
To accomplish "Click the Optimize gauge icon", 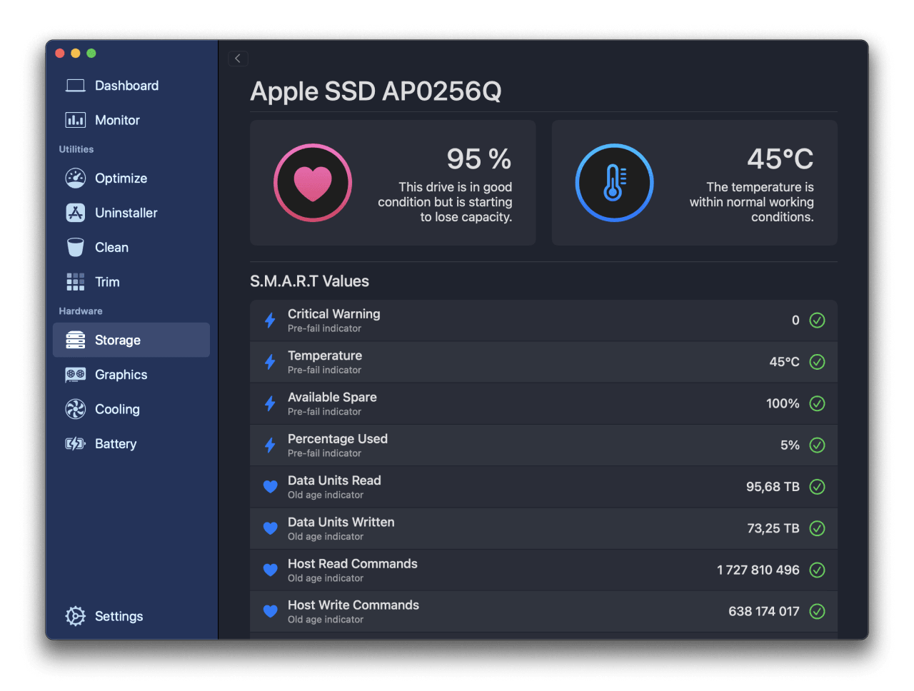I will tap(75, 178).
